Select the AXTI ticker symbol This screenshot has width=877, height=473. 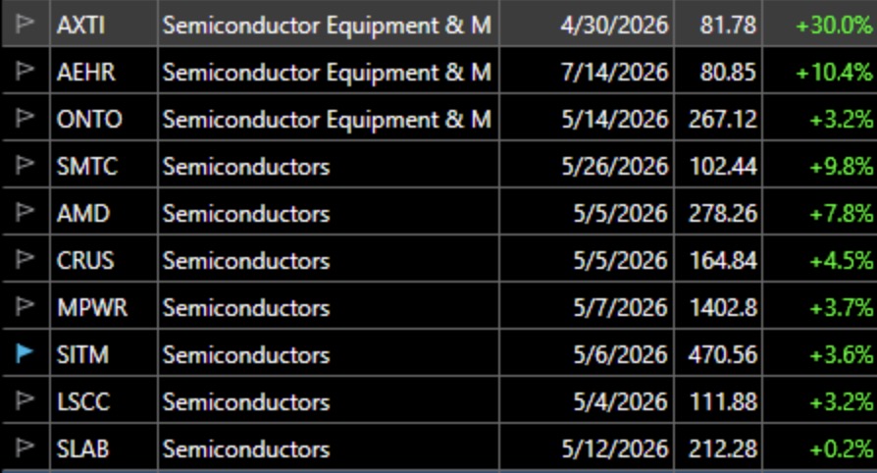coord(82,26)
